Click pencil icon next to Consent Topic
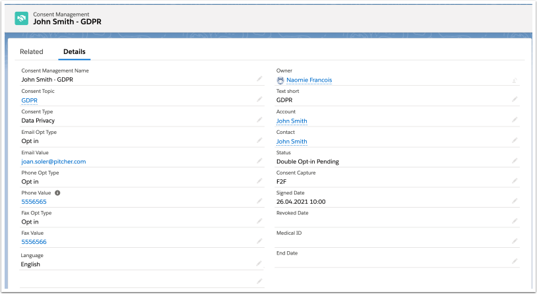 [x=259, y=100]
